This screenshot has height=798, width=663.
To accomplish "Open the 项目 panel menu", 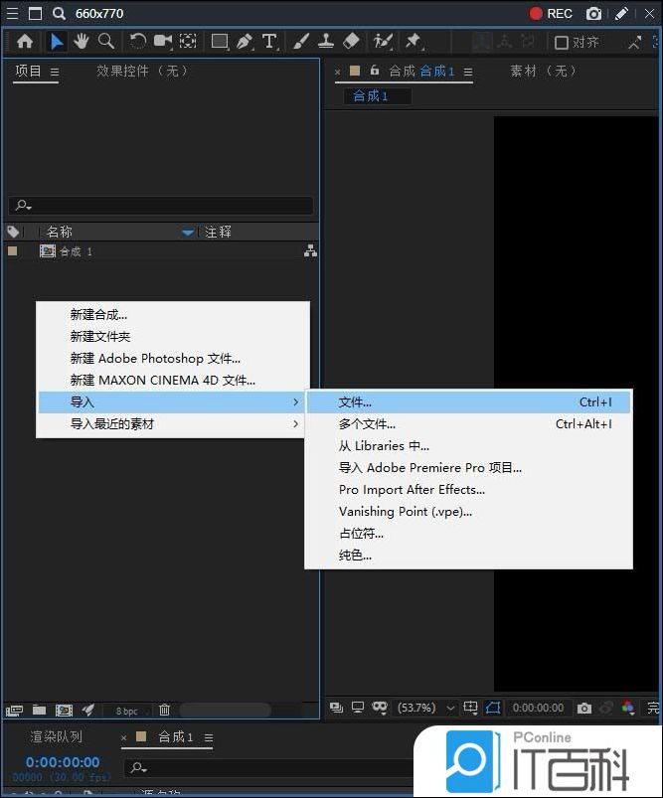I will (55, 73).
